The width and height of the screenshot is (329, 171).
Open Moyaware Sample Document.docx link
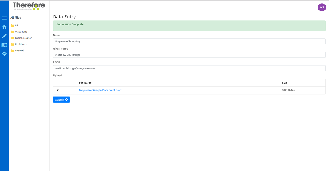click(x=100, y=90)
